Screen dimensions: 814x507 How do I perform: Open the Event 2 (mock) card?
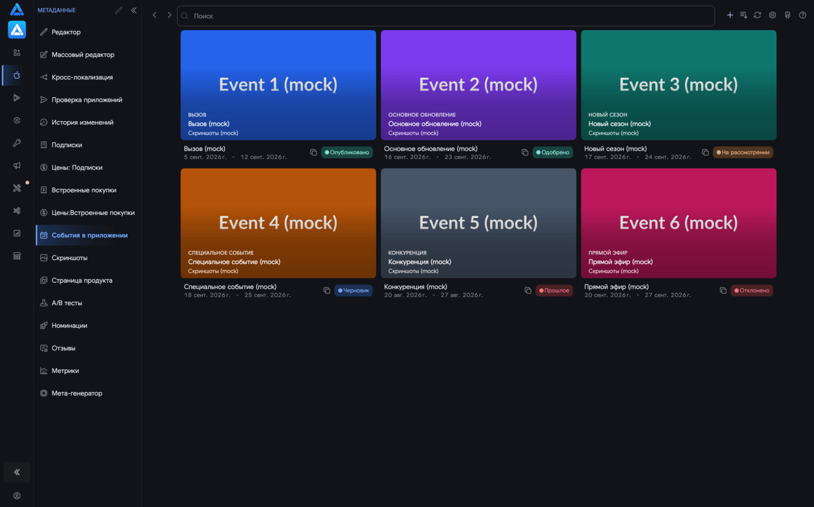[478, 85]
